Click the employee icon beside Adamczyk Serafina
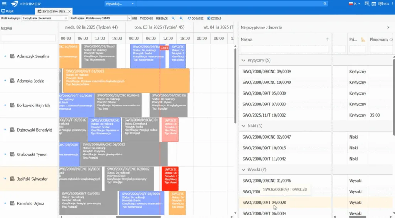Viewport: 395px width, 218px height. pyautogui.click(x=12, y=56)
